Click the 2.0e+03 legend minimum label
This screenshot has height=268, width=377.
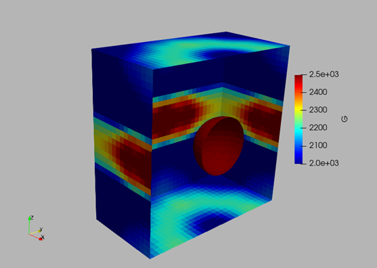[x=324, y=163]
